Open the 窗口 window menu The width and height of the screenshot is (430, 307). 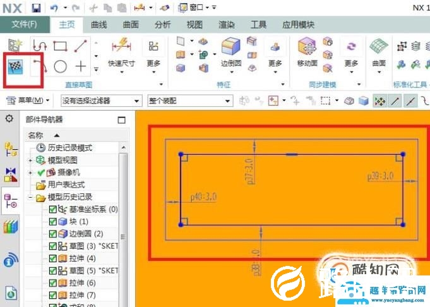point(194,8)
